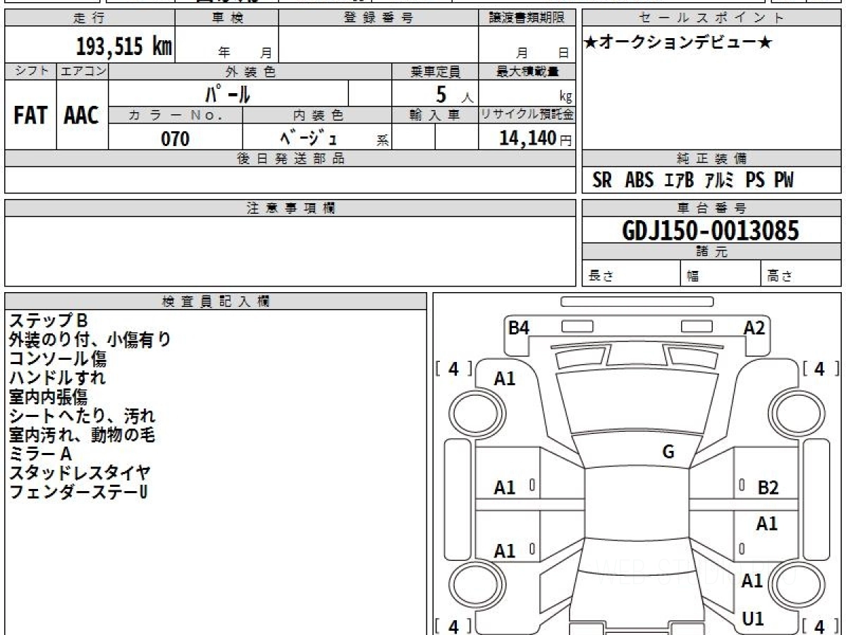Click the 後日発送部品 section header
Viewport: 846px width, 635px height.
click(x=290, y=159)
